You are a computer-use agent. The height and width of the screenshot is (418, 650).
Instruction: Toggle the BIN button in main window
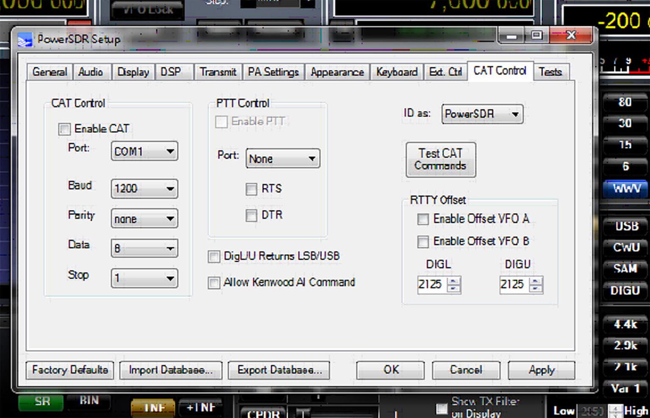89,401
